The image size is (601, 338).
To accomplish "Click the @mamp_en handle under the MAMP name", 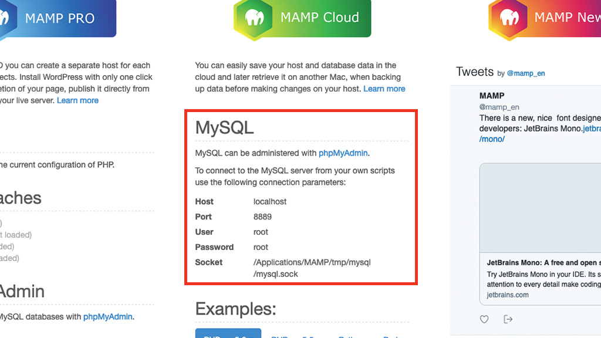I will click(499, 107).
